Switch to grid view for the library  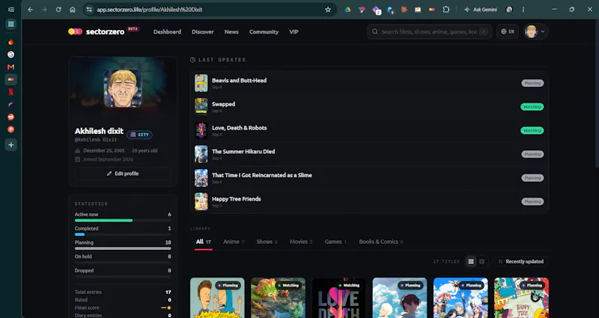click(x=471, y=261)
